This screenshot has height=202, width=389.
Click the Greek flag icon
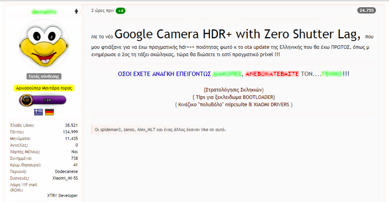tap(38, 112)
